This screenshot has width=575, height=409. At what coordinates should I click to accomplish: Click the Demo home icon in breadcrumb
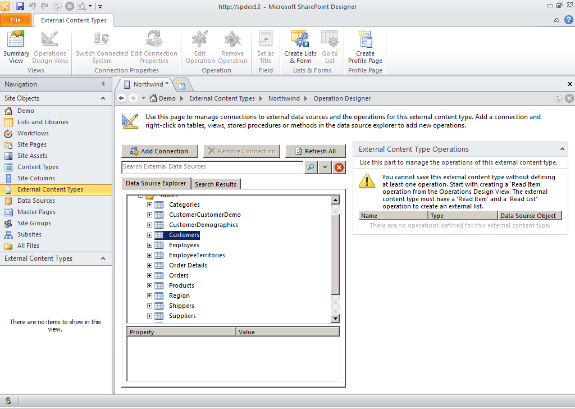pos(154,98)
